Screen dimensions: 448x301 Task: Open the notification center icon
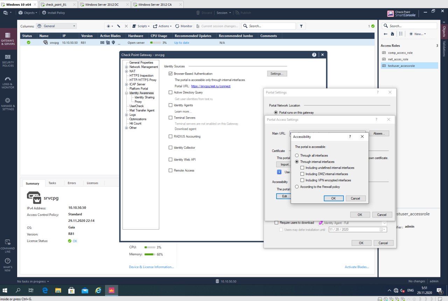coord(439,290)
